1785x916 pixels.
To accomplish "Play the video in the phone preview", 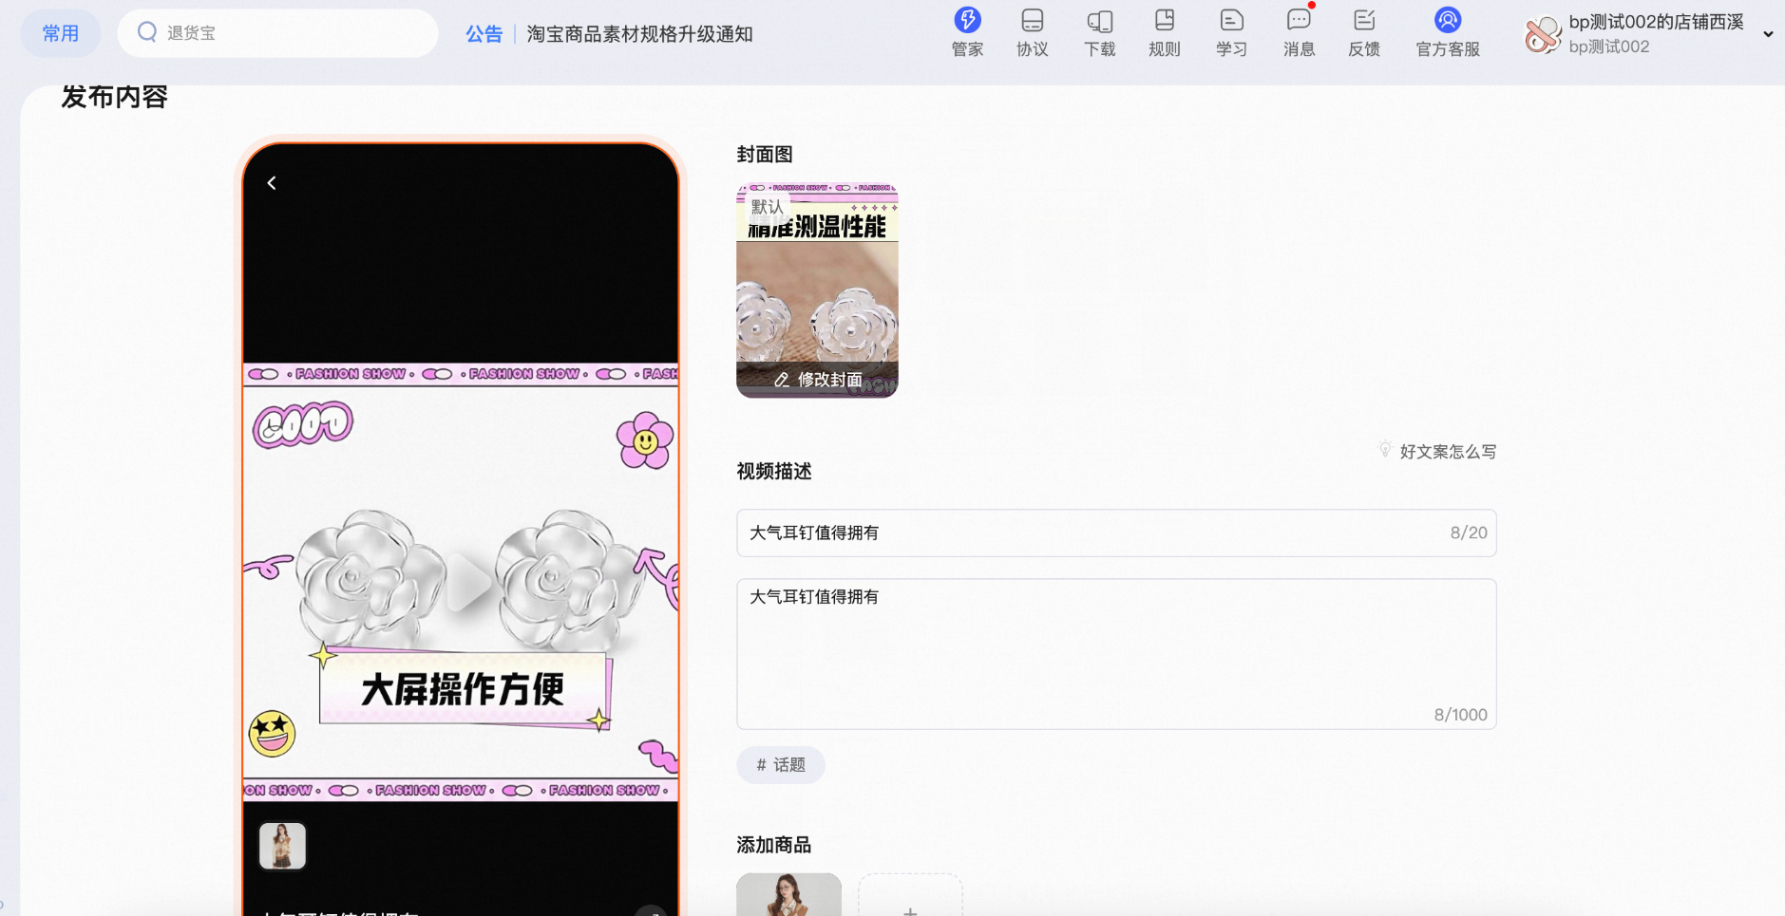I will pos(467,581).
